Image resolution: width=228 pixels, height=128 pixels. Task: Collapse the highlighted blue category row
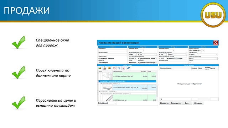point(99,81)
